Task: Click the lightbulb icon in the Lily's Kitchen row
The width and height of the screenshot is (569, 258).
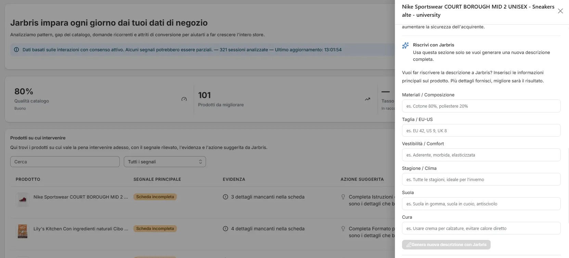Action: tap(343, 229)
